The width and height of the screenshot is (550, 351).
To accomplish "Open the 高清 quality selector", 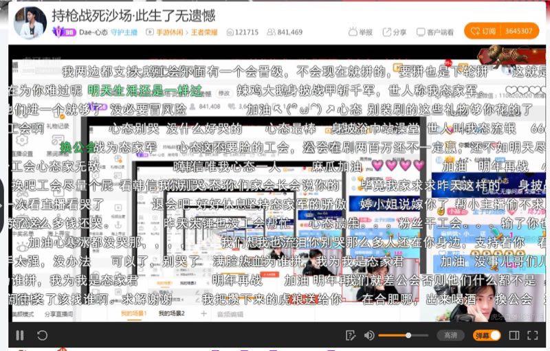I will coord(450,335).
